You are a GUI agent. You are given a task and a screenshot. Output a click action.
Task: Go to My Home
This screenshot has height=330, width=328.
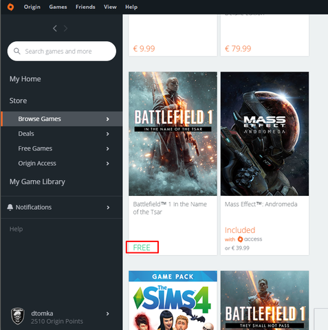[x=25, y=79]
